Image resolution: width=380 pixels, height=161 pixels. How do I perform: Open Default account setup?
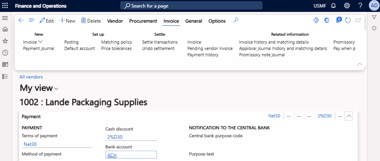click(80, 48)
